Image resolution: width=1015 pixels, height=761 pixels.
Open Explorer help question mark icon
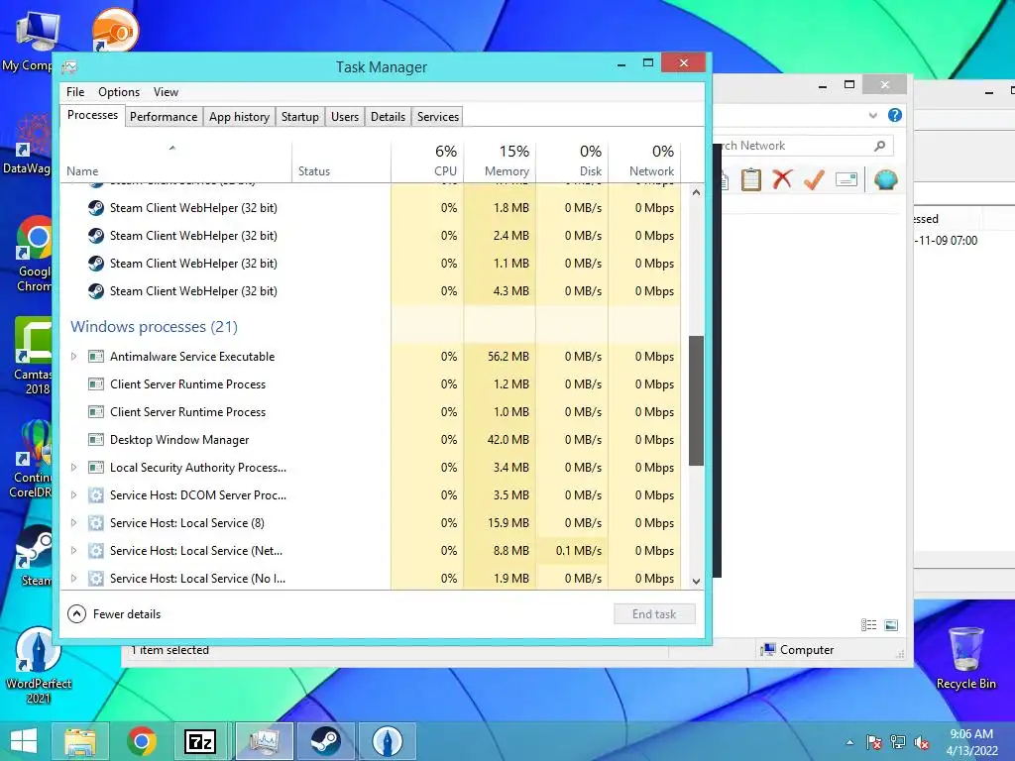click(895, 115)
